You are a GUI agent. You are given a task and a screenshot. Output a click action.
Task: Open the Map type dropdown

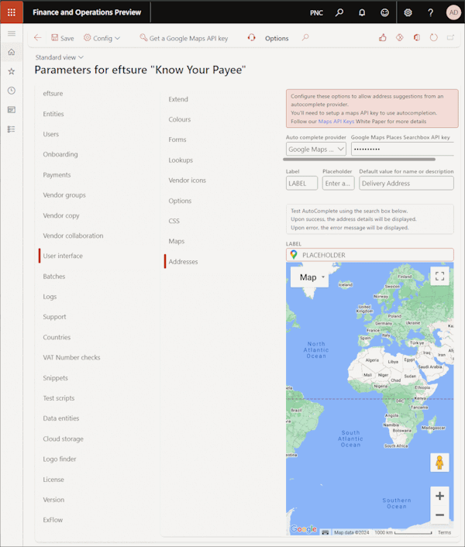309,277
